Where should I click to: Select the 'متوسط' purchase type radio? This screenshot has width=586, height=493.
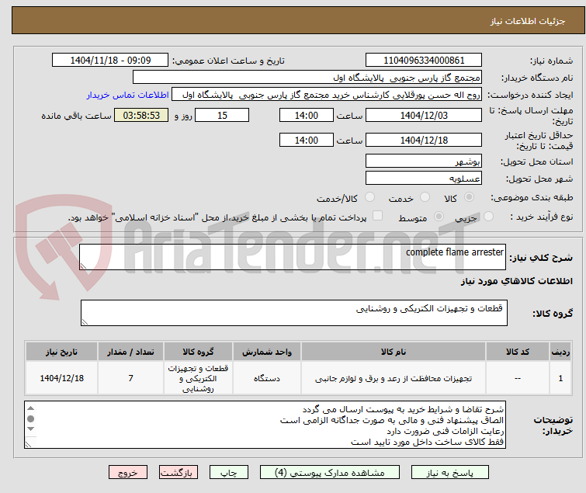tap(439, 217)
